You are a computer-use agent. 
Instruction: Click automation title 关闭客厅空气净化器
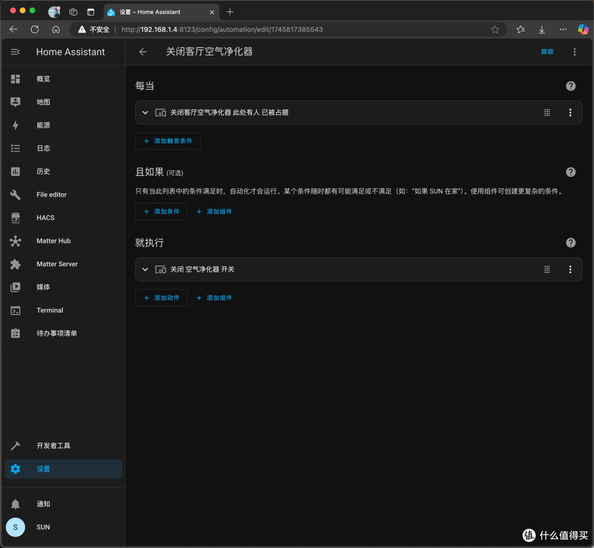pos(209,52)
